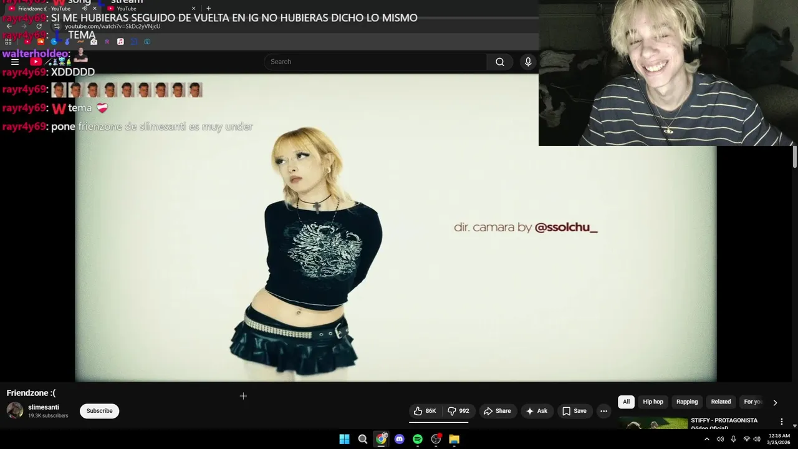
Task: Open taskbar clock showing 12:18 AM
Action: 779,439
